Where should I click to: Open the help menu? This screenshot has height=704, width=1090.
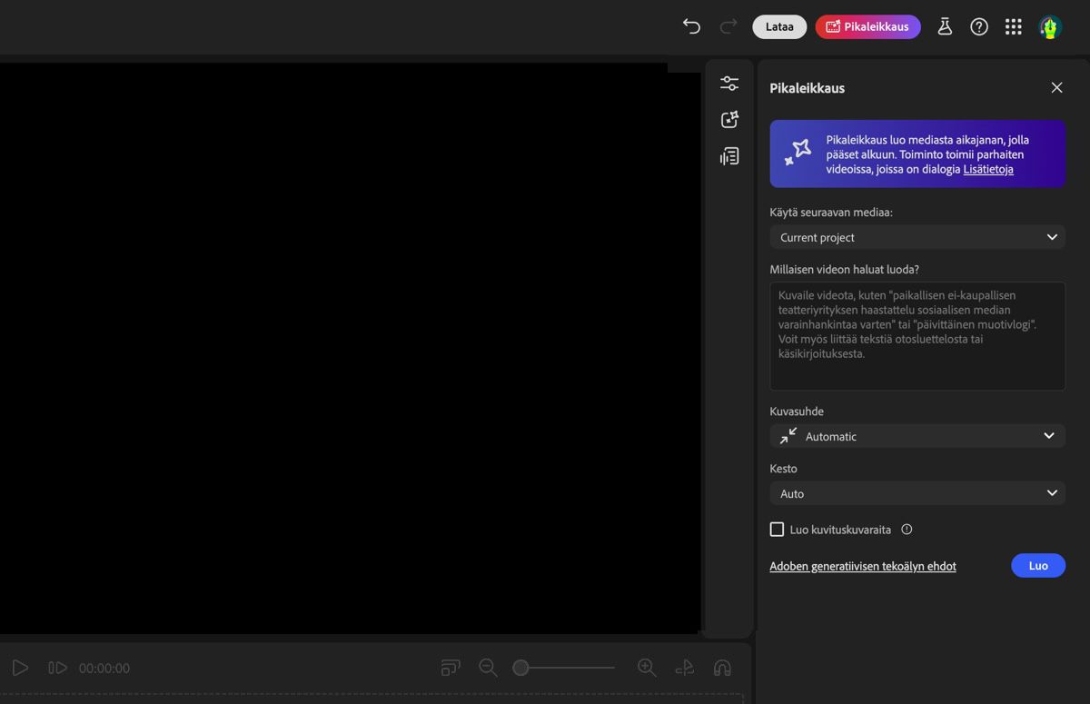[x=979, y=26]
